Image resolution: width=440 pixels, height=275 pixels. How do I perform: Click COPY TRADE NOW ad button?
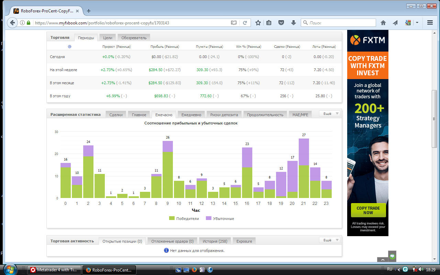(x=368, y=210)
